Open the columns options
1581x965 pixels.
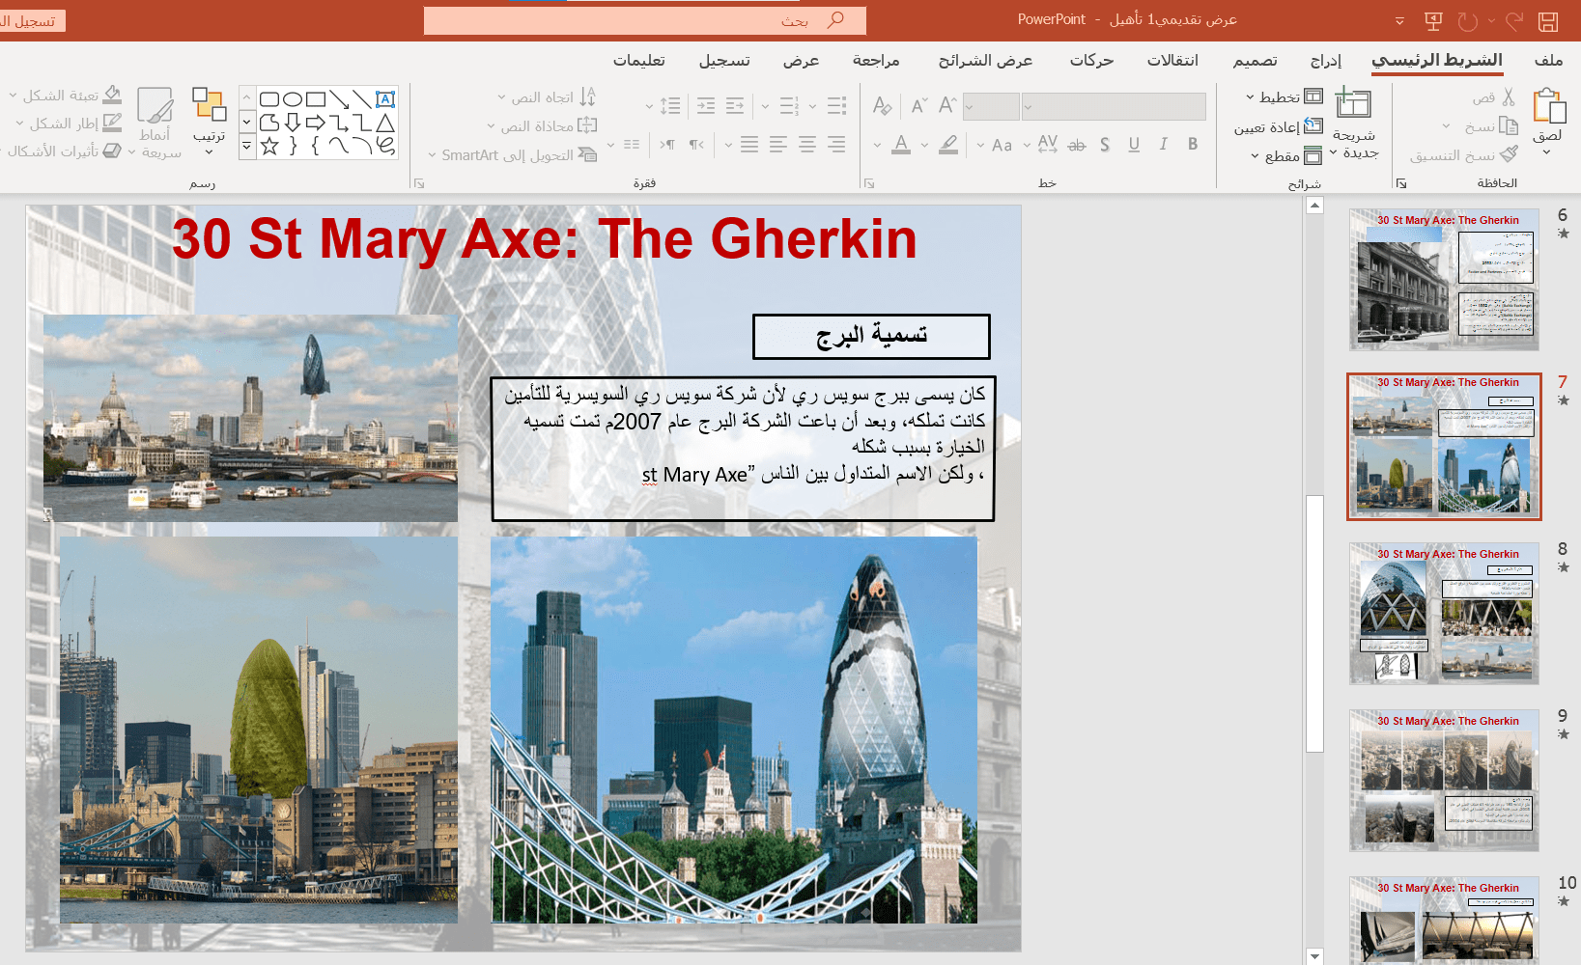[x=632, y=145]
